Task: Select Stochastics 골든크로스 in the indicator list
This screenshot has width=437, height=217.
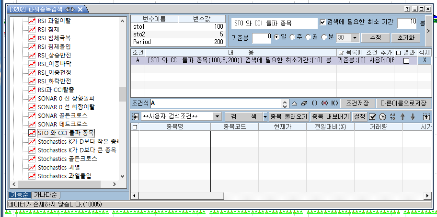Action: [67, 159]
